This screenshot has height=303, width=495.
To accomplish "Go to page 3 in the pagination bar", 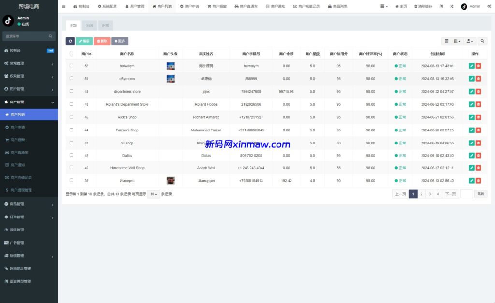I will click(429, 193).
